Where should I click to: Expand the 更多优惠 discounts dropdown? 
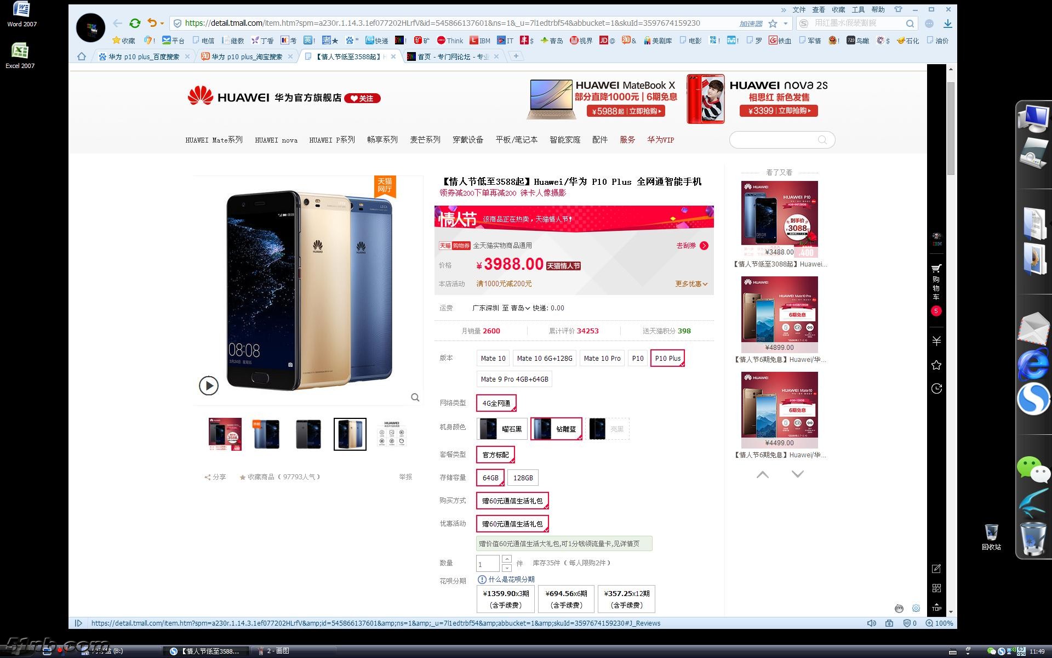[x=691, y=284]
